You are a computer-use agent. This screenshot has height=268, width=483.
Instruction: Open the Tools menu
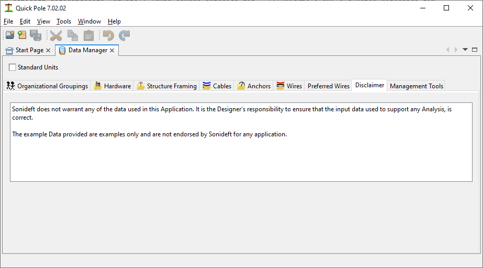pyautogui.click(x=64, y=21)
